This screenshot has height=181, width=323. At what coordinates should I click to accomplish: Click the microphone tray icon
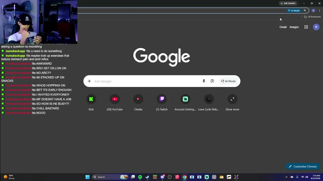coord(297,177)
